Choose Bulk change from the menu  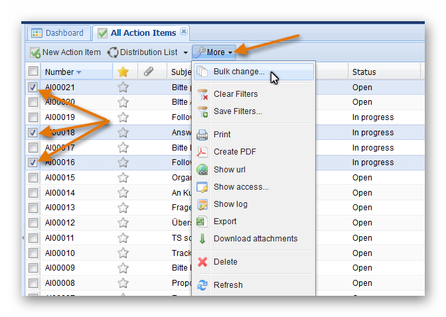pyautogui.click(x=238, y=72)
